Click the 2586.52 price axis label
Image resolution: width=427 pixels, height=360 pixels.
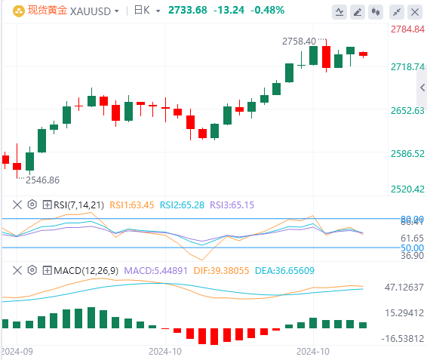[x=407, y=154]
